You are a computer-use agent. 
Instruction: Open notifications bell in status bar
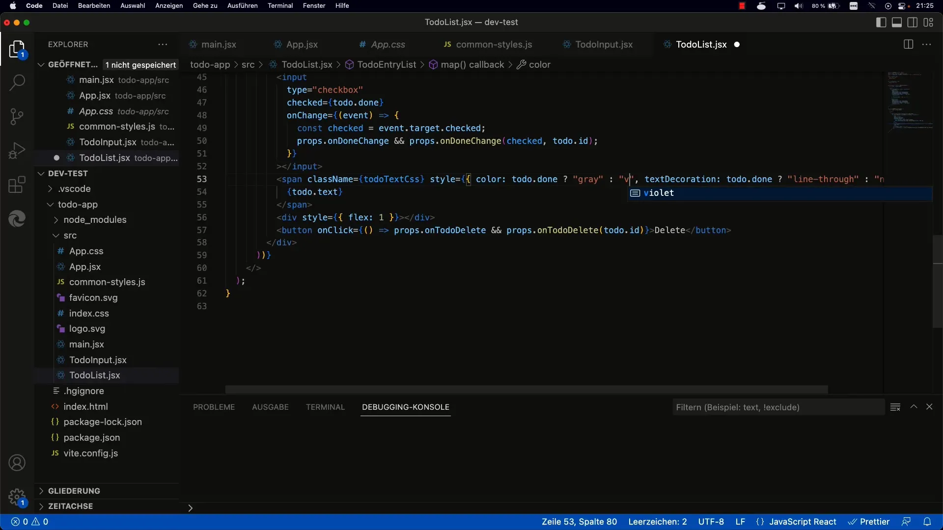(x=927, y=522)
